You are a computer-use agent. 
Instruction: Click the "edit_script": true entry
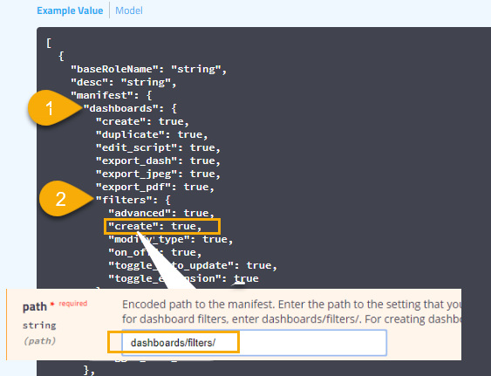tap(158, 147)
